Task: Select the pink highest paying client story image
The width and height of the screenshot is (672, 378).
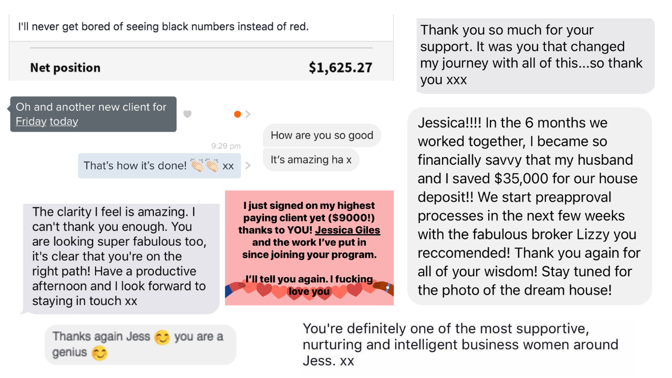Action: [x=309, y=248]
